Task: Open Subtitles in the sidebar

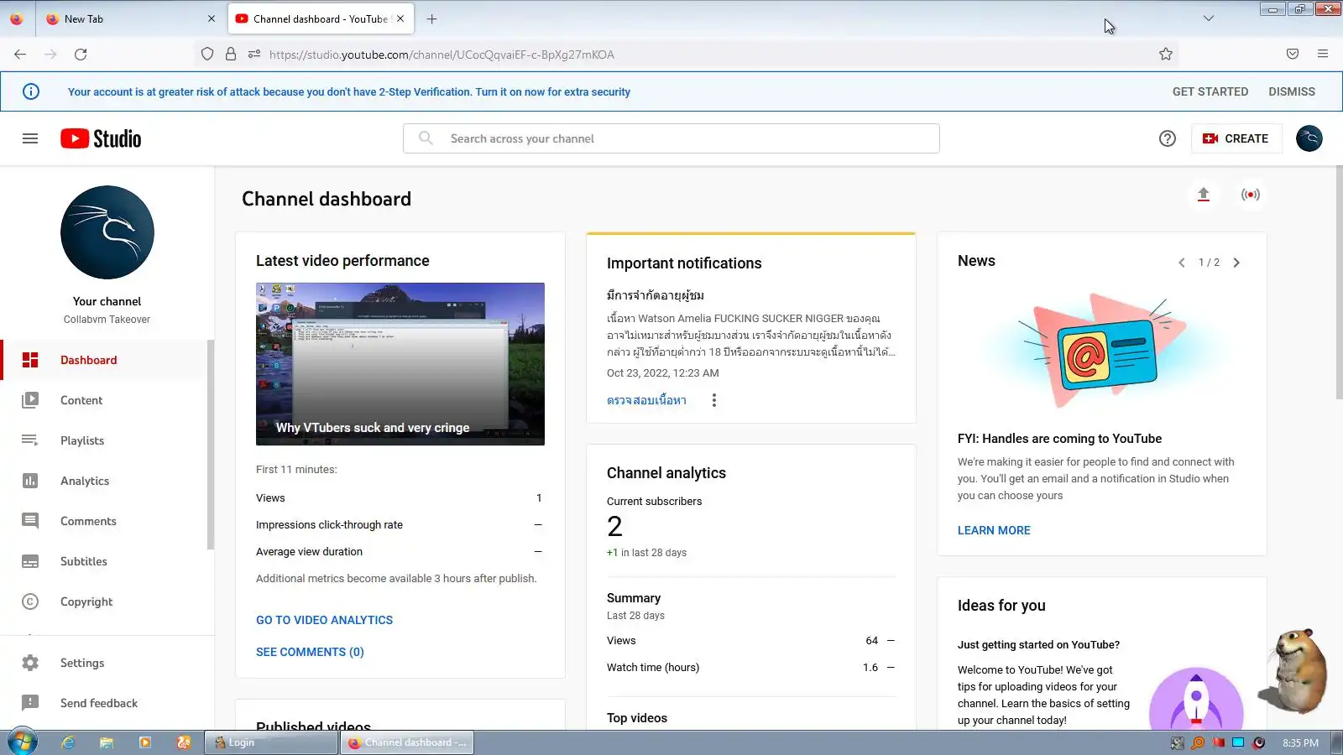Action: (104, 561)
